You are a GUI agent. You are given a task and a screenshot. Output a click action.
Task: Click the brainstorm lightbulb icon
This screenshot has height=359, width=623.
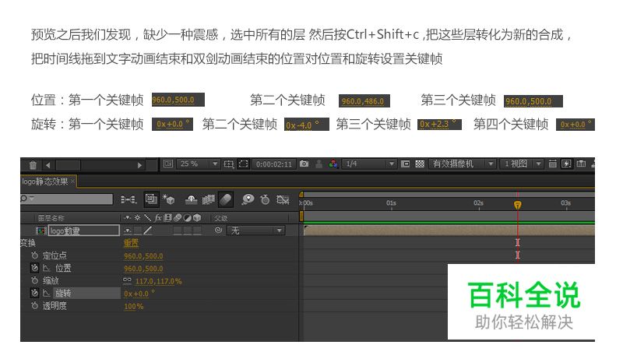248,199
